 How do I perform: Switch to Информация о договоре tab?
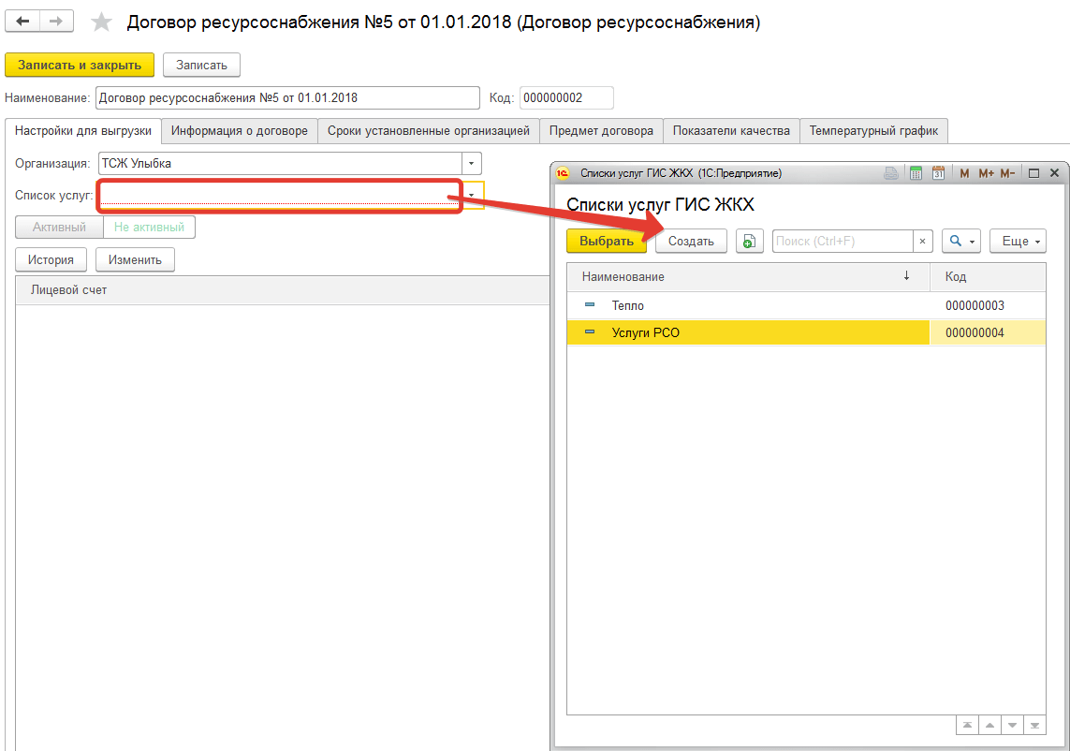(240, 131)
